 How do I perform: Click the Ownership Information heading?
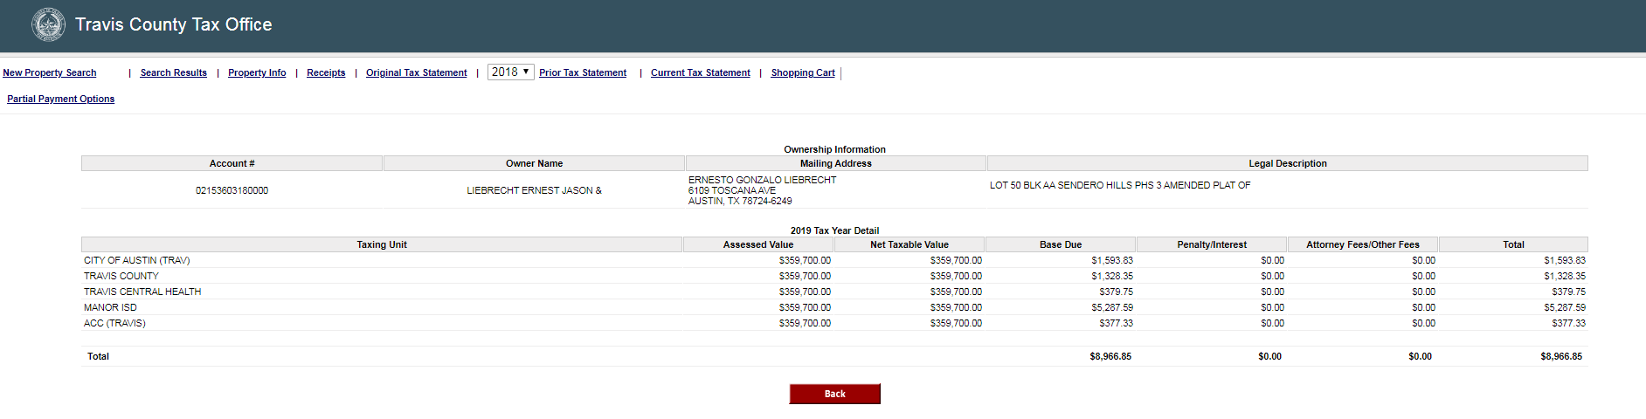[834, 149]
